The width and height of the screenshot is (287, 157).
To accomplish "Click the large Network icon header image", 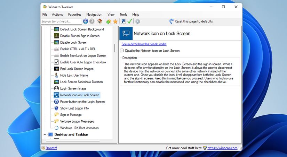I will (126, 33).
